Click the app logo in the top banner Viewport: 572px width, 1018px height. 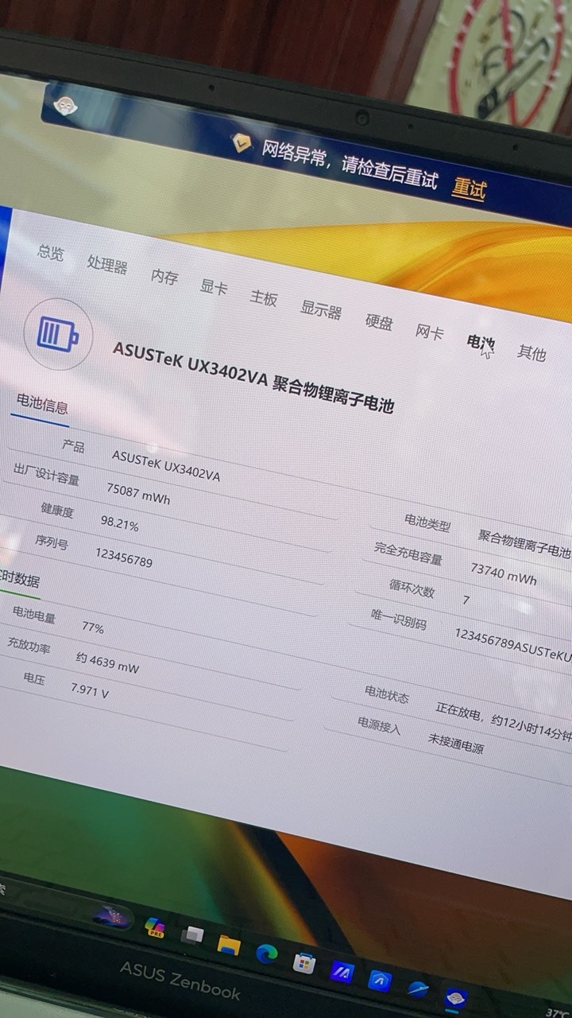click(x=64, y=105)
